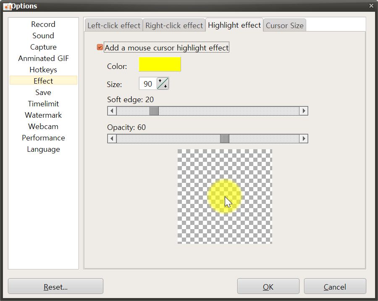
Task: Select Save in the left sidebar
Action: (x=43, y=92)
